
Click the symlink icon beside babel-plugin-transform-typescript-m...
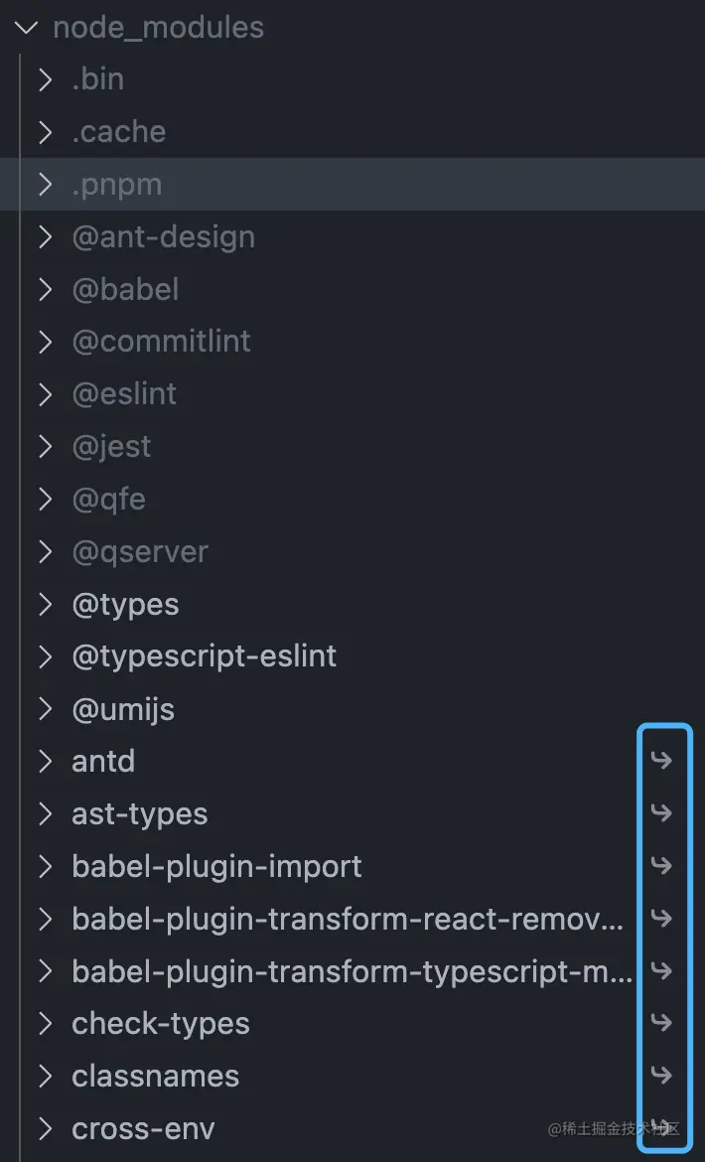click(662, 971)
